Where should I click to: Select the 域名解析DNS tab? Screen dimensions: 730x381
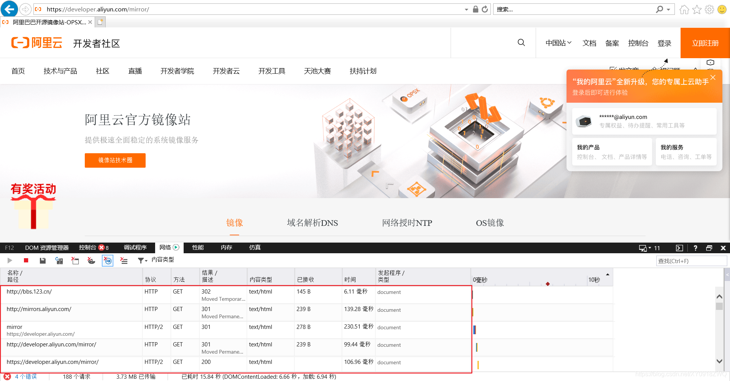coord(313,223)
